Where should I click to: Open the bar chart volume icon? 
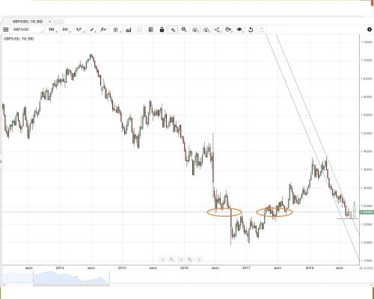tap(129, 30)
